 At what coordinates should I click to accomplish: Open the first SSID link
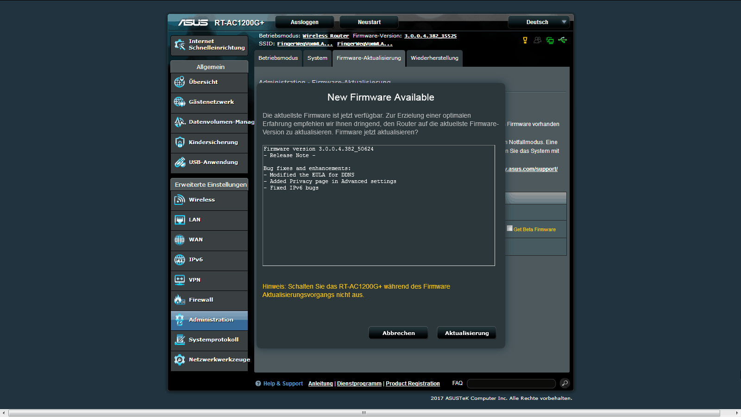(x=305, y=44)
